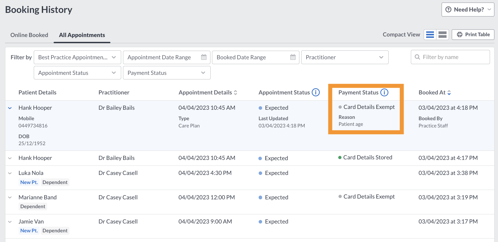Open the Practitioner filter dropdown

click(x=345, y=57)
